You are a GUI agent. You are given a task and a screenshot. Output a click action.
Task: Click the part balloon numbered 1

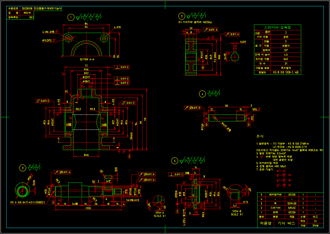(71, 18)
